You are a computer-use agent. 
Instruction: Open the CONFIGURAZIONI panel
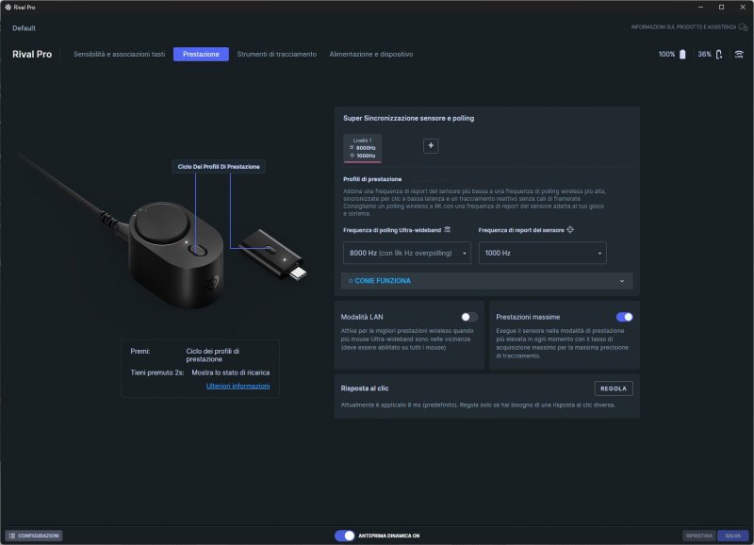[x=34, y=536]
